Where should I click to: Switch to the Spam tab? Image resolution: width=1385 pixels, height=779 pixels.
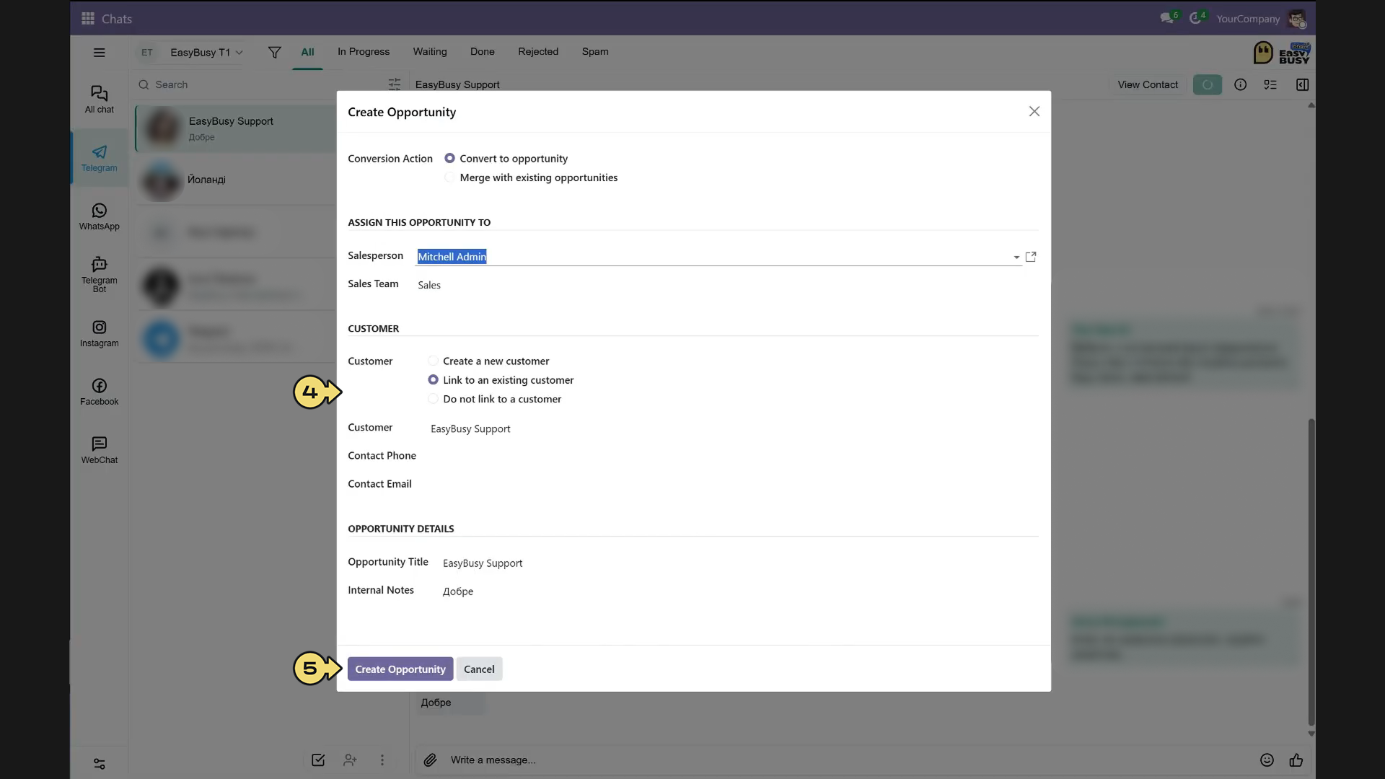click(595, 51)
